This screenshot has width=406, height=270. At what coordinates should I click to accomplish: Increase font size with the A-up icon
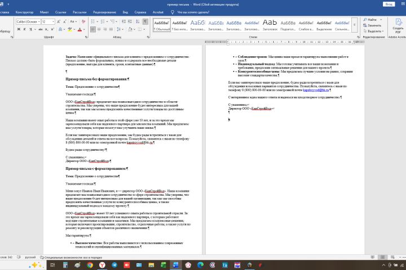click(59, 22)
